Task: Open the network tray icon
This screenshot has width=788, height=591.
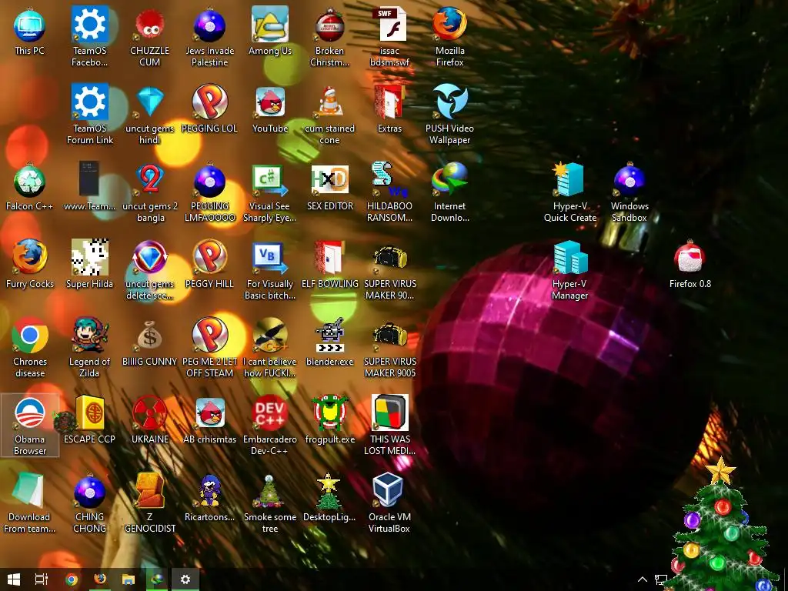Action: (661, 580)
